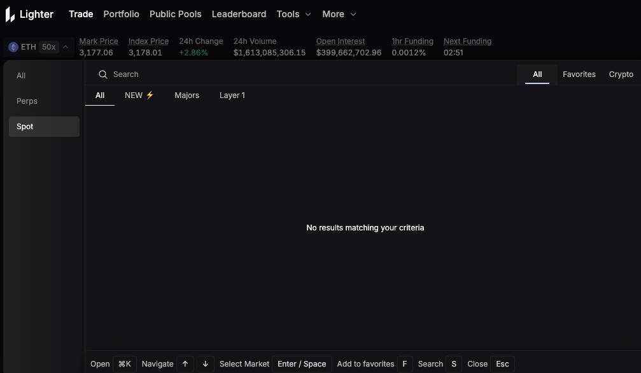Screen dimensions: 641x373
Task: Click the F favorites key badge
Action: (404, 364)
